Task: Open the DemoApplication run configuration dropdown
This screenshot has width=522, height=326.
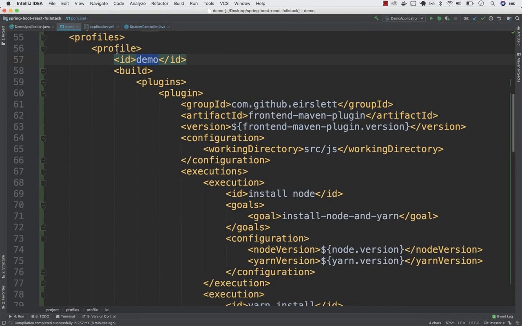Action: (404, 18)
